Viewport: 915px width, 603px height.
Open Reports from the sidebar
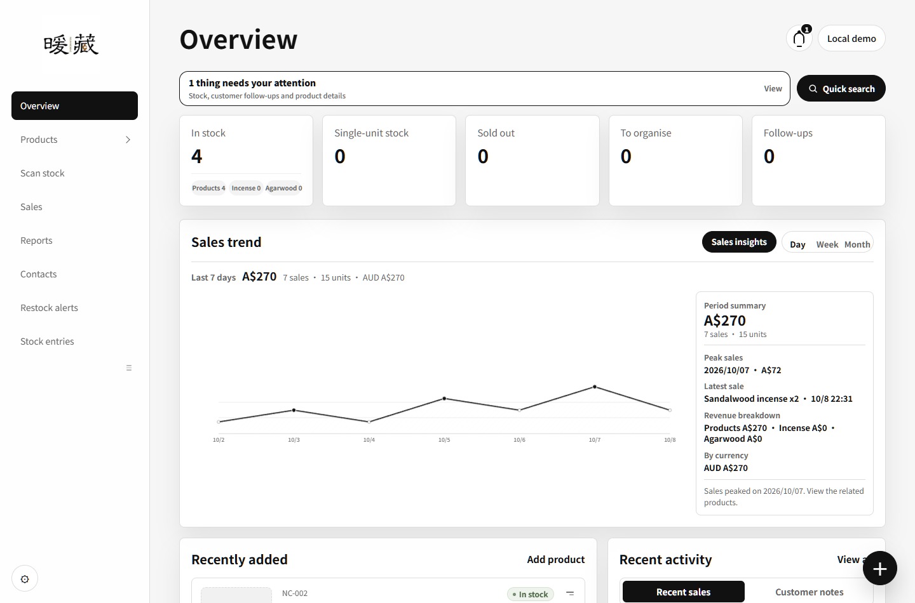click(74, 241)
